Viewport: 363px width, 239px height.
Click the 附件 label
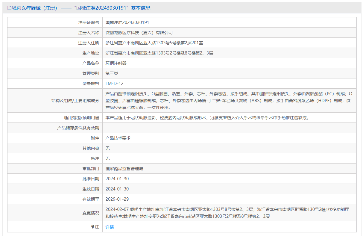(x=95, y=138)
